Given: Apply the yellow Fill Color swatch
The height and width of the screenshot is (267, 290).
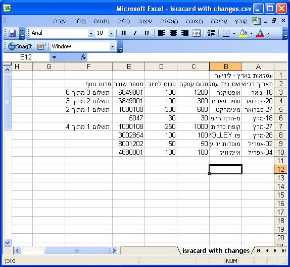Looking at the screenshot, I should 243,33.
